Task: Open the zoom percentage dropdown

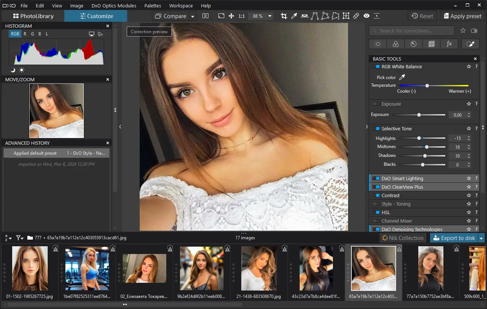Action: pos(270,16)
